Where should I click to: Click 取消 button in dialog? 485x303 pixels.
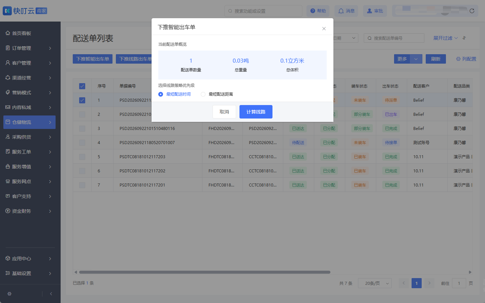pos(224,112)
